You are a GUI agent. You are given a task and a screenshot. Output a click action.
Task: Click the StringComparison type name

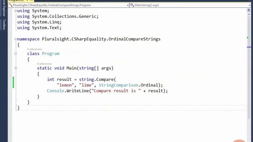point(119,85)
